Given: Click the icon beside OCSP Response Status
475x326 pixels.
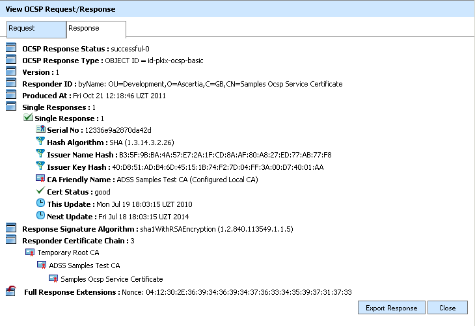Looking at the screenshot, I should (x=10, y=48).
